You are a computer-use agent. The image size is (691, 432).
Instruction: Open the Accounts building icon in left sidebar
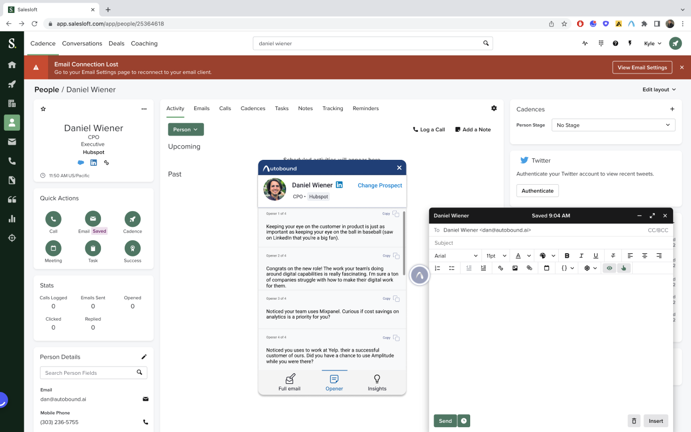[x=12, y=103]
